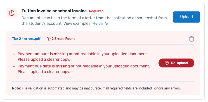Click the Payment amount is missing error message
208x102 pixels.
point(83,57)
